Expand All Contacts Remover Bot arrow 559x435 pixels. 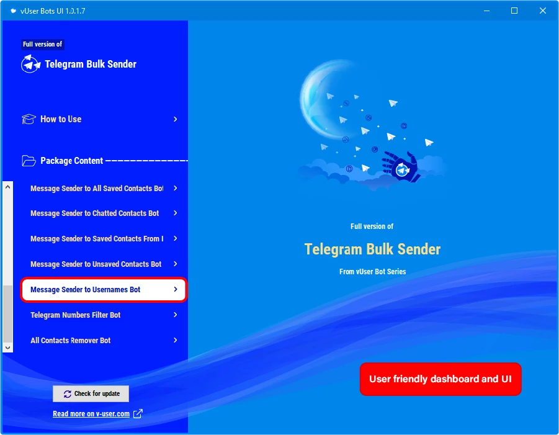(x=176, y=340)
